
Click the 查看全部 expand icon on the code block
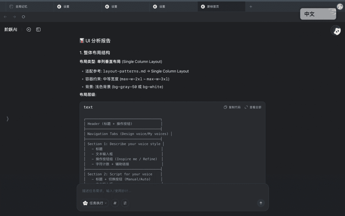[246, 107]
